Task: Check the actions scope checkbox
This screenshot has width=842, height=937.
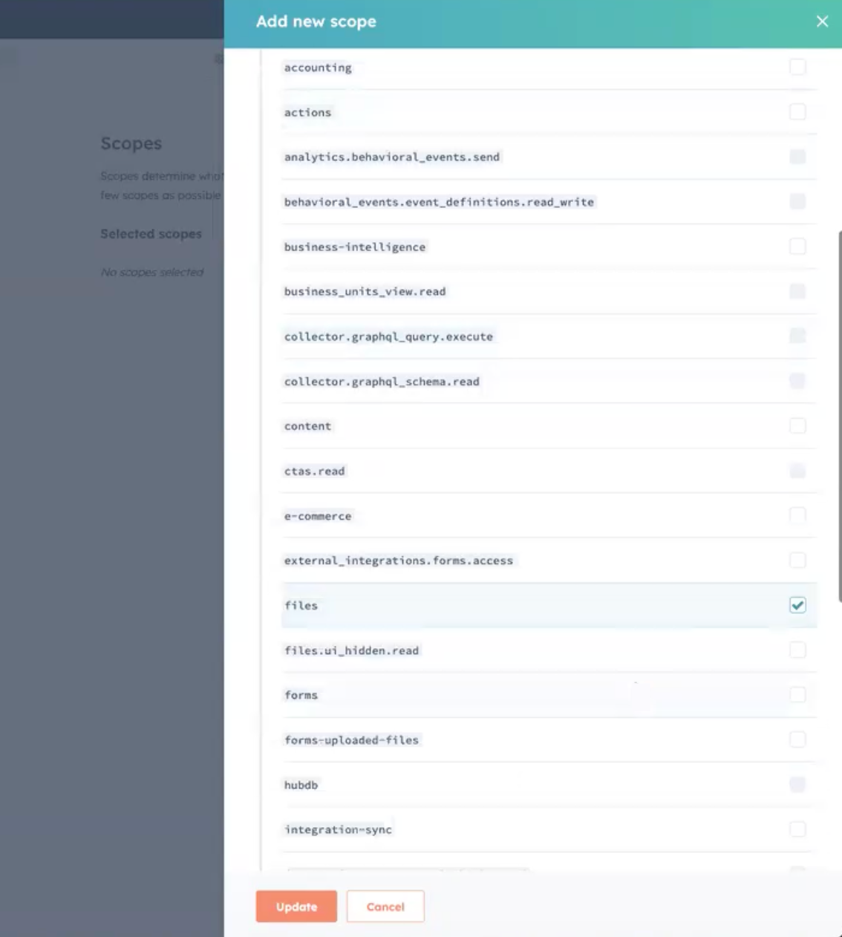Action: click(x=797, y=112)
